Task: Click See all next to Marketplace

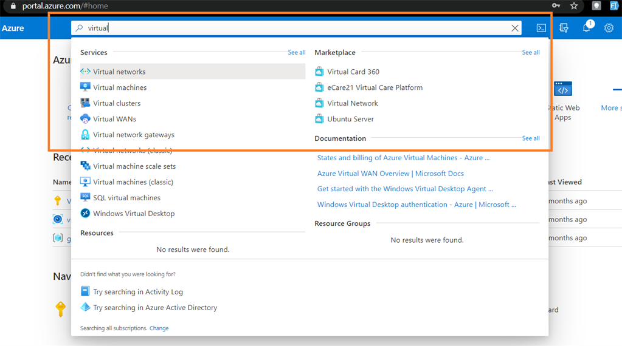Action: pyautogui.click(x=531, y=52)
